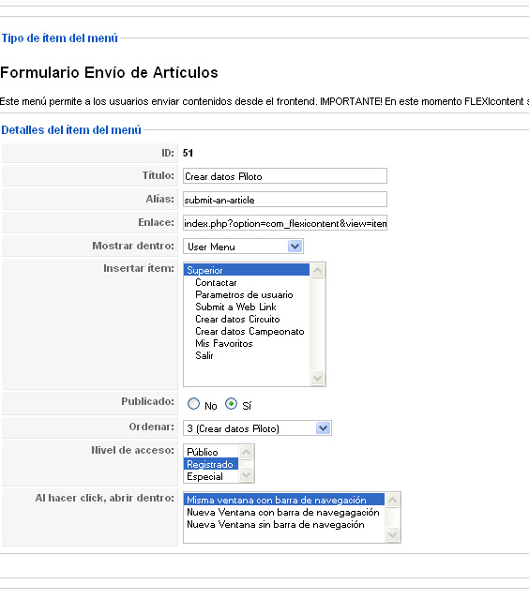Click the down arrow of Insertar ítem scrollbar

pyautogui.click(x=318, y=378)
